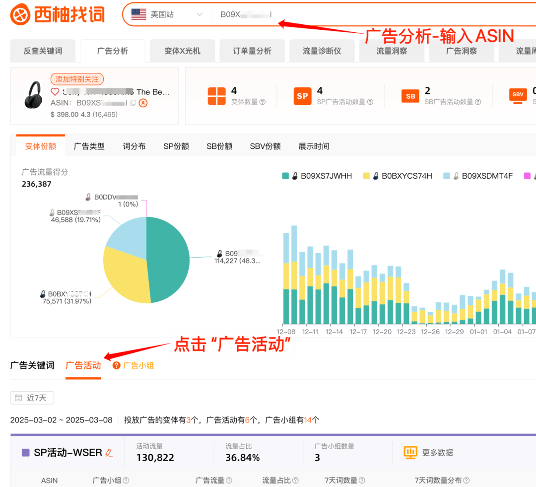Click the orange SP badge icon
536x487 pixels.
302,96
